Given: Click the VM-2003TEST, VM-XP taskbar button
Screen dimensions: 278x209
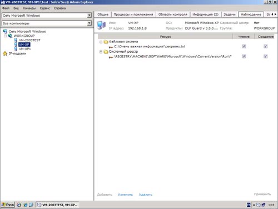Looking at the screenshot, I should click(57, 205).
